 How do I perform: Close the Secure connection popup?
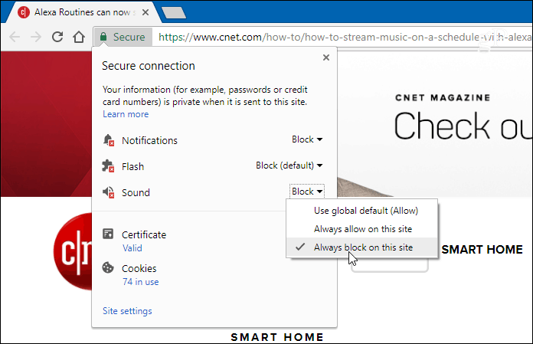tap(326, 57)
